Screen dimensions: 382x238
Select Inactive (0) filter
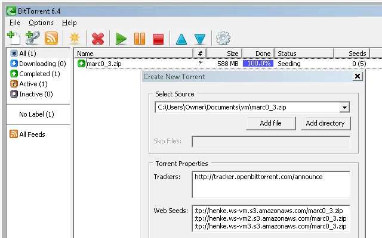click(x=36, y=94)
